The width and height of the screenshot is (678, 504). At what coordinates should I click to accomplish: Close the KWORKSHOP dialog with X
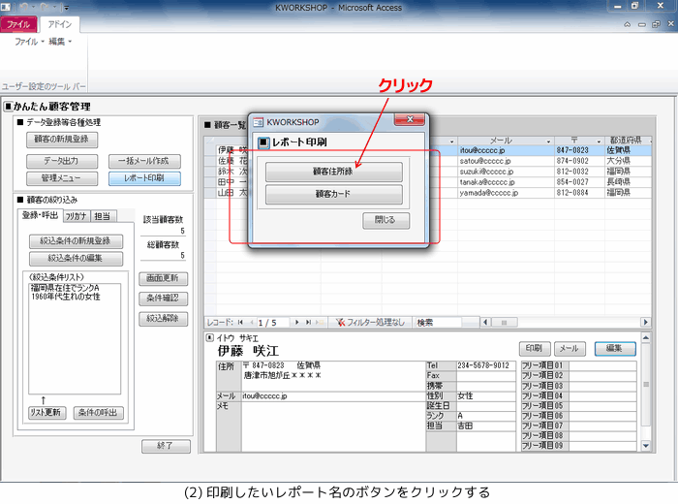coord(409,119)
